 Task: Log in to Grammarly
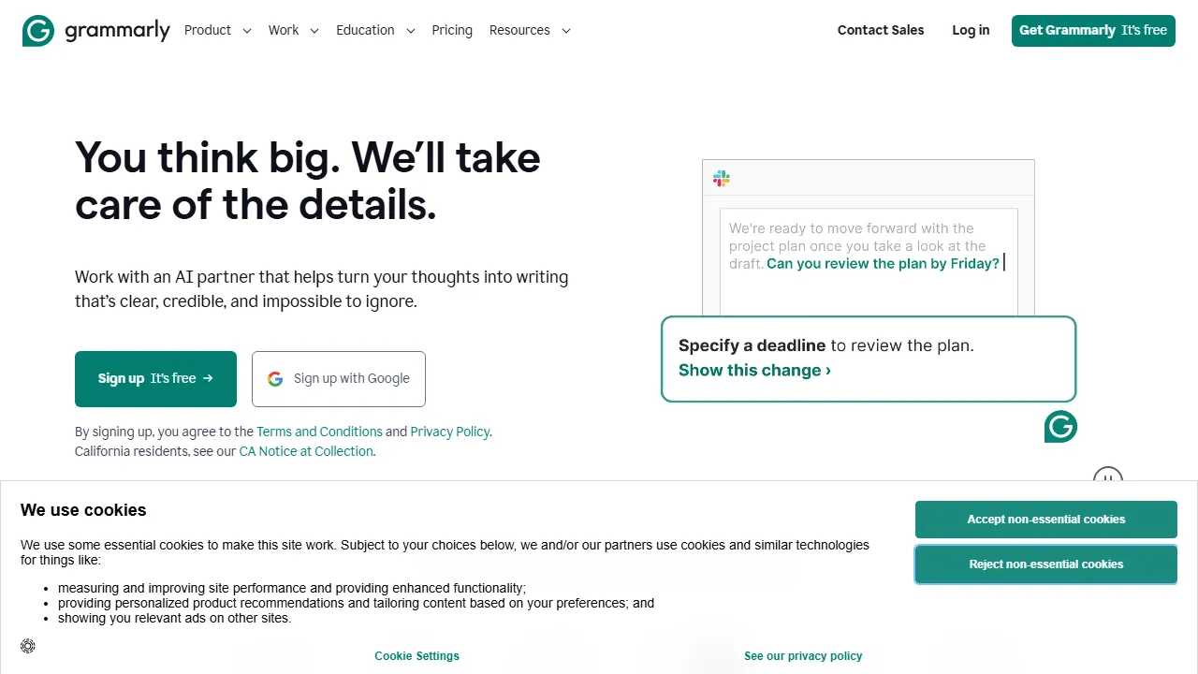(x=971, y=30)
